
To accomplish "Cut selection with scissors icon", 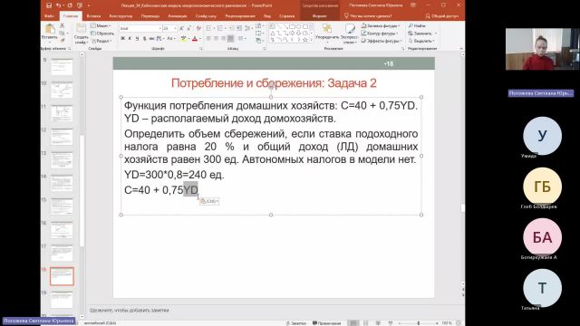I will [62, 25].
